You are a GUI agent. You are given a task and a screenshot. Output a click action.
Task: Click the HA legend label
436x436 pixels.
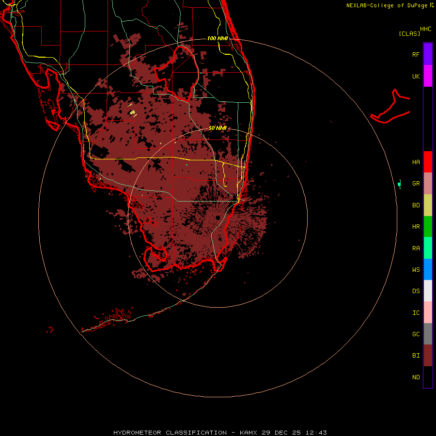click(x=416, y=162)
